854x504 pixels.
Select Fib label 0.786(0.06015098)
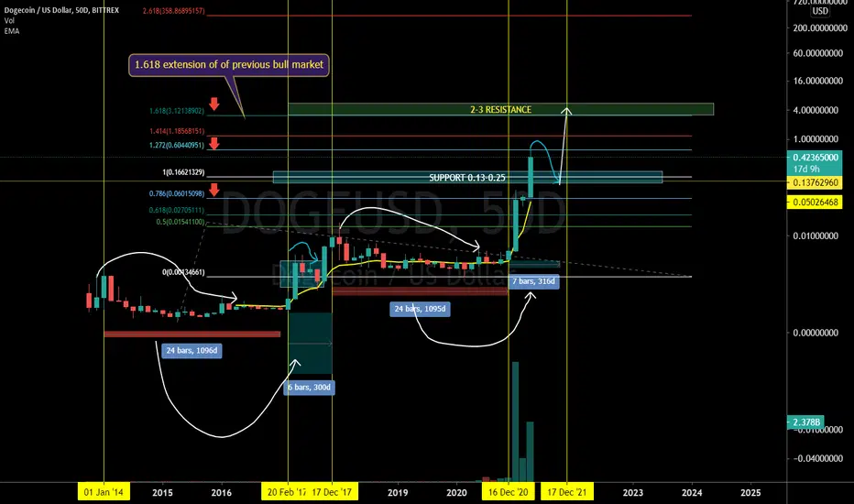177,194
